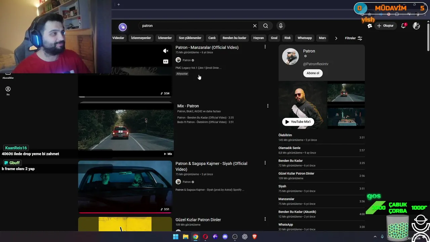Select the Hayvan filter chip
The image size is (430, 242).
tap(259, 38)
